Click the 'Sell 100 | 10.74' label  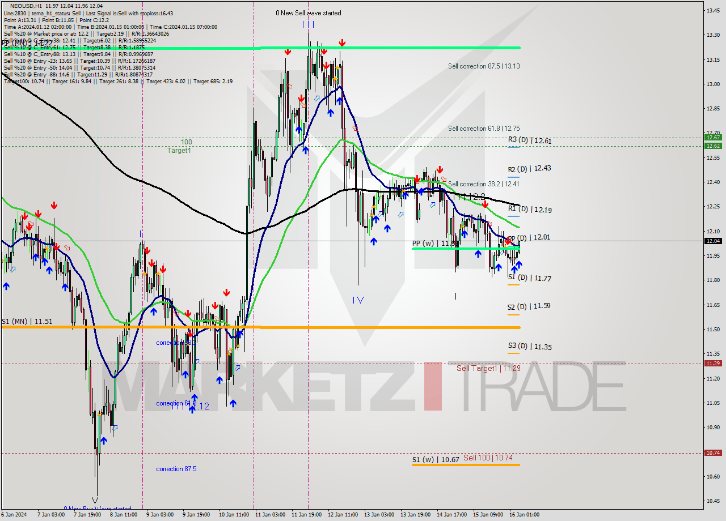pos(489,458)
